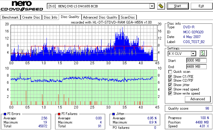Image resolution: width=213 pixels, height=130 pixels.
Task: Click the date value 4 May 2007
Action: (192, 37)
